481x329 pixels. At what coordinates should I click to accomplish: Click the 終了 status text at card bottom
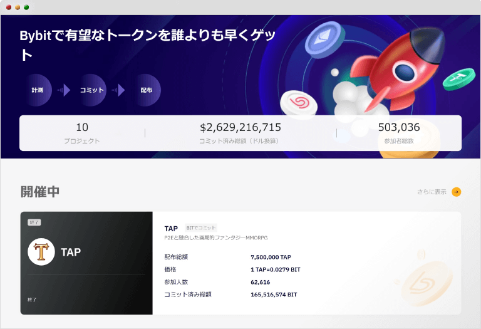tap(32, 300)
